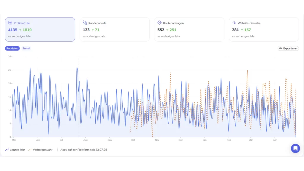Click the Sep label on the x-axis

(x=110, y=140)
